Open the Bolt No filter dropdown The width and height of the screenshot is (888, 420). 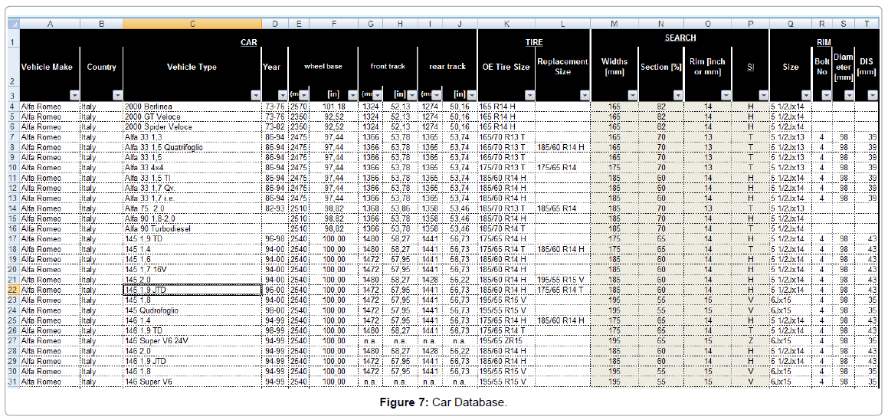(x=826, y=95)
